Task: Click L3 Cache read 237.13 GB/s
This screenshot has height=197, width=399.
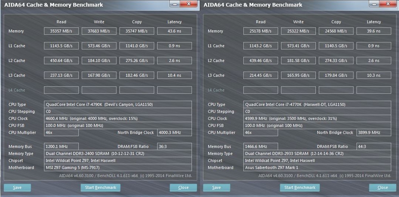Action: click(x=61, y=75)
